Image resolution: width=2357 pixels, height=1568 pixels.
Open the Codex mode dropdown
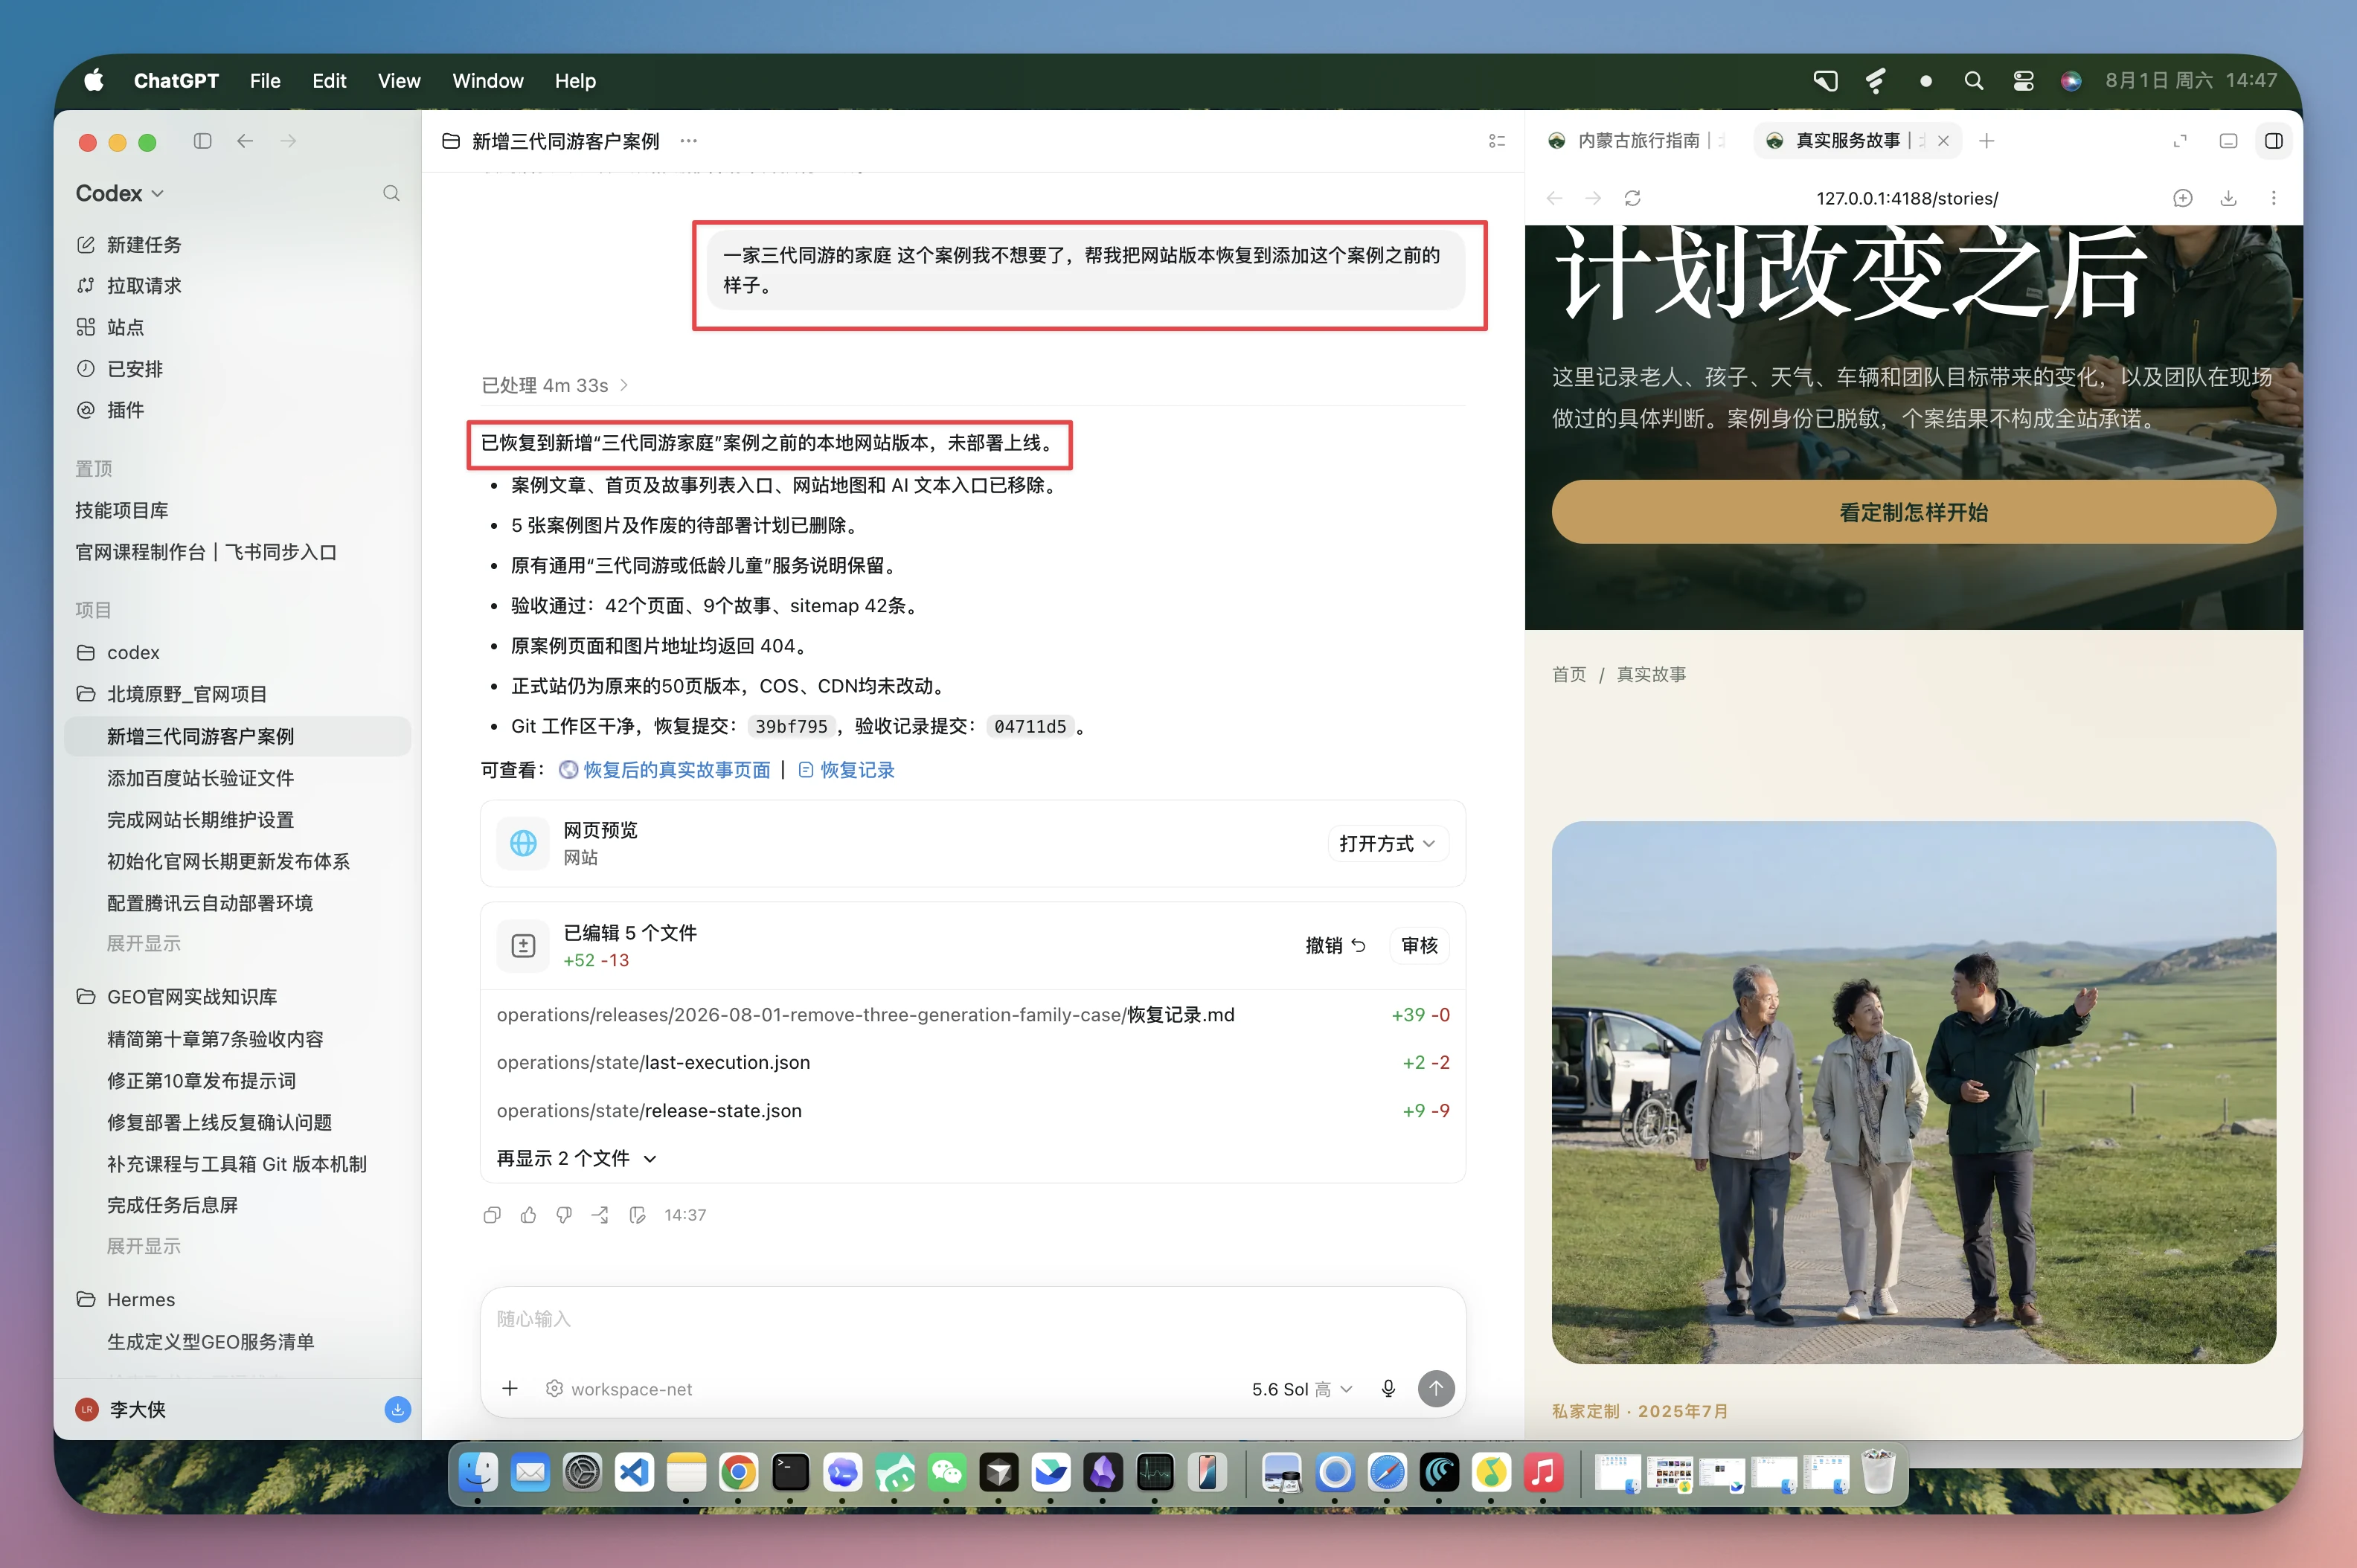[120, 193]
